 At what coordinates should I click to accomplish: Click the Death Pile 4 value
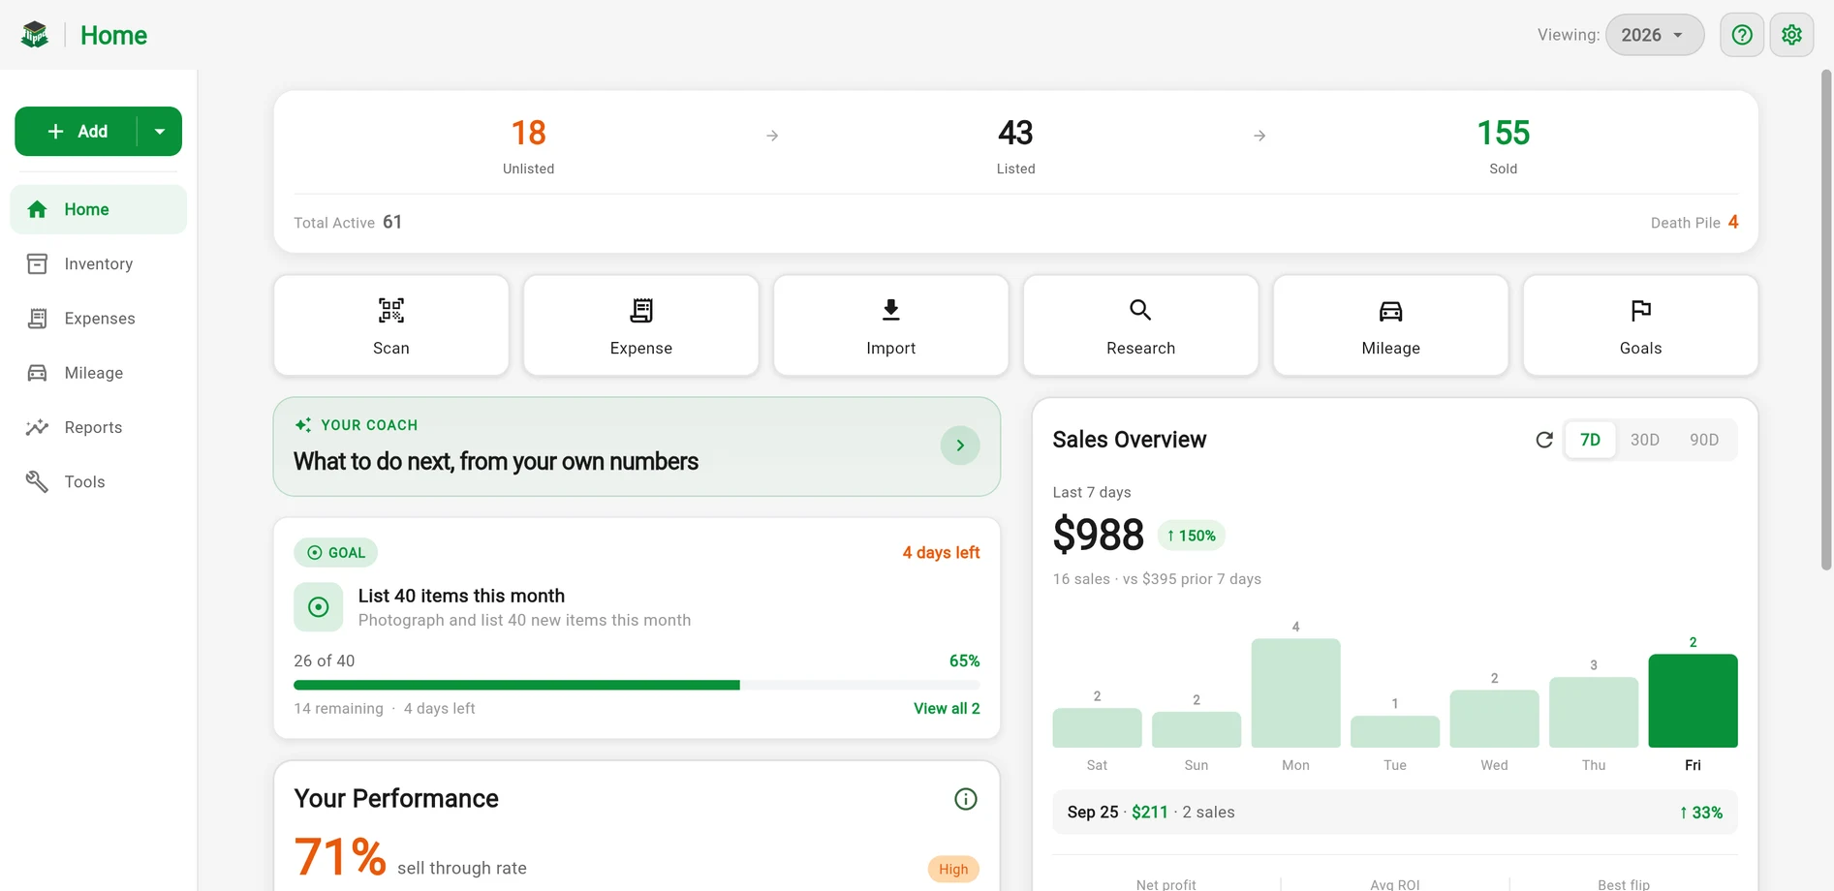[1733, 222]
